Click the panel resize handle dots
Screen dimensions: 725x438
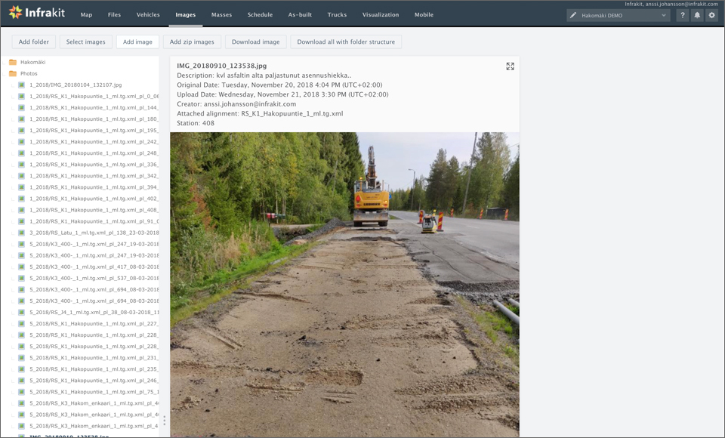coord(164,420)
